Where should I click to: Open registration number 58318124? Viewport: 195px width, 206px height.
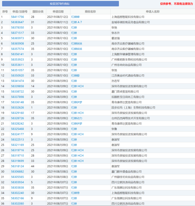click(x=17, y=166)
